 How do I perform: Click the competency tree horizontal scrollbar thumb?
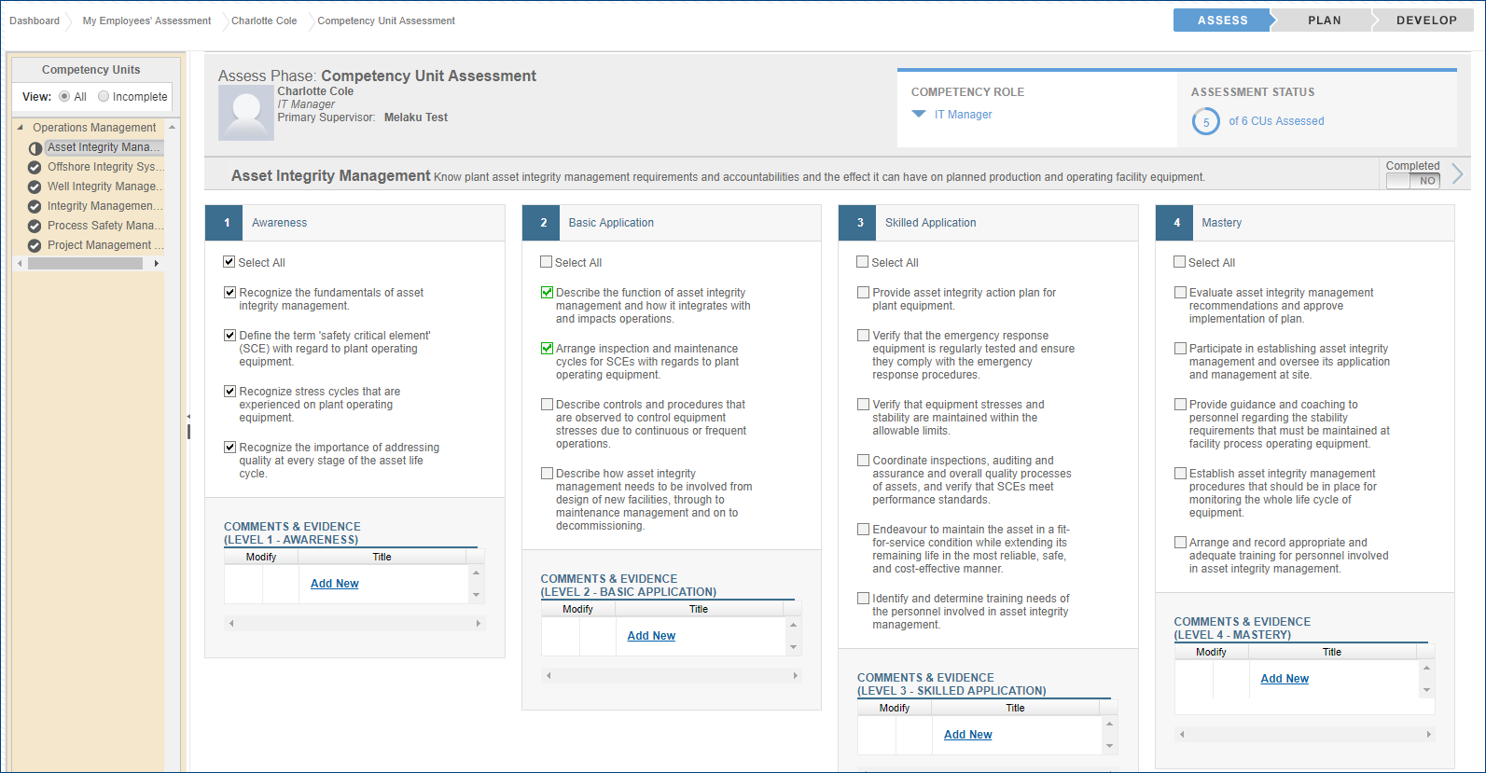coord(85,264)
